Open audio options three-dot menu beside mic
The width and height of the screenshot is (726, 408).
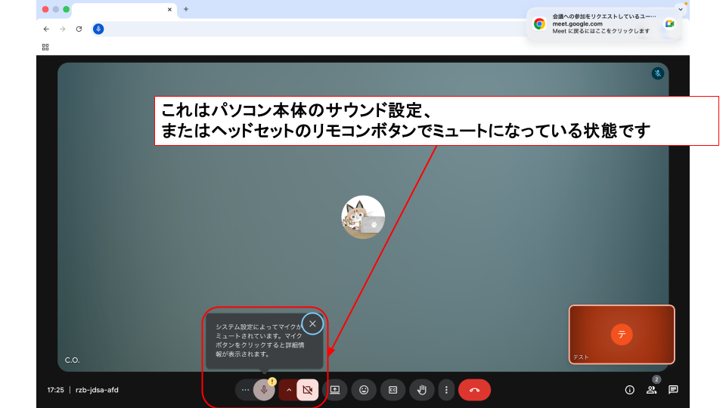244,390
